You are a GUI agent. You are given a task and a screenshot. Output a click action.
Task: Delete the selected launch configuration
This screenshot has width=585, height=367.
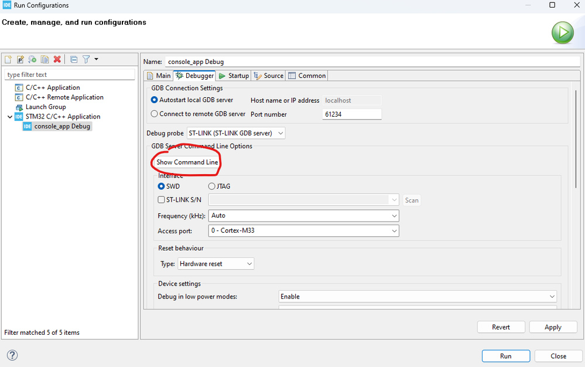(57, 59)
